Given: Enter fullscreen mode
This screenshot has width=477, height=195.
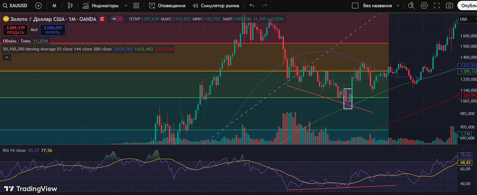Looking at the screenshot, I should click(x=437, y=6).
